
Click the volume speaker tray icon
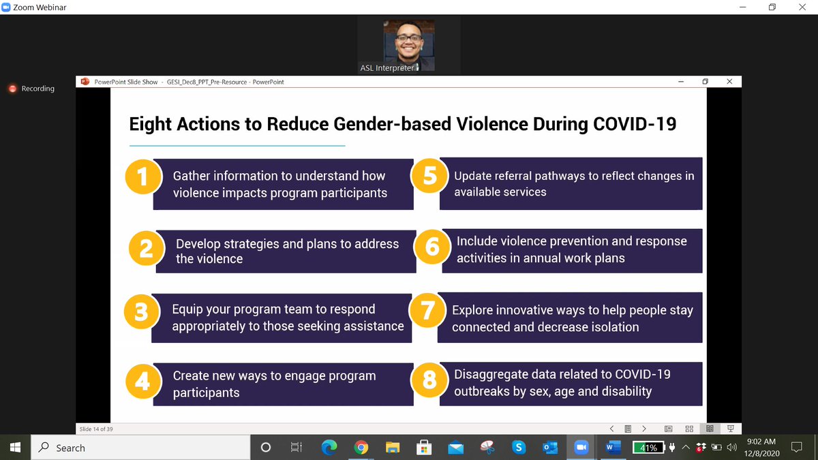(x=732, y=448)
